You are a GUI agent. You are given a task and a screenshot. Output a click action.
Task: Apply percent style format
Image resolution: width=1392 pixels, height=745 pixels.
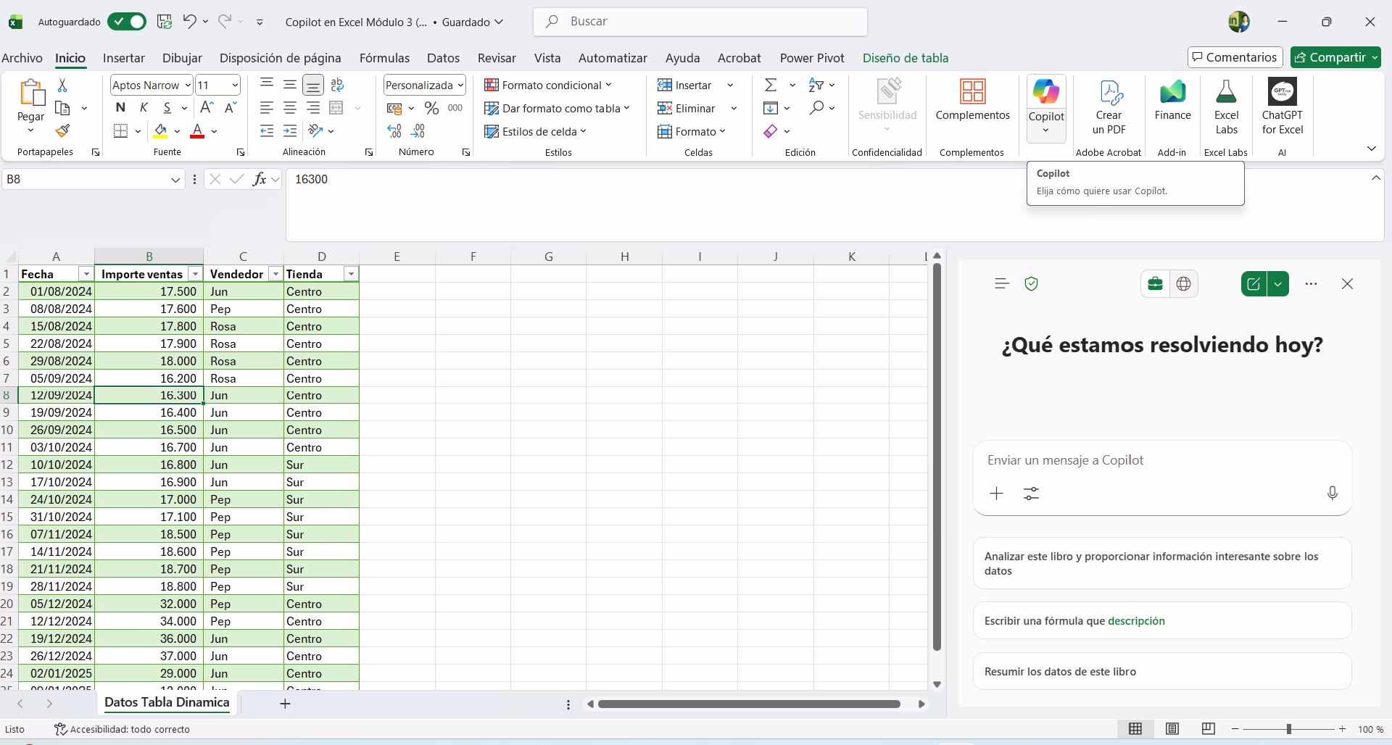click(x=432, y=108)
